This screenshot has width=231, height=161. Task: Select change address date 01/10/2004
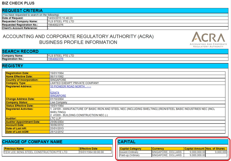pos(57,99)
